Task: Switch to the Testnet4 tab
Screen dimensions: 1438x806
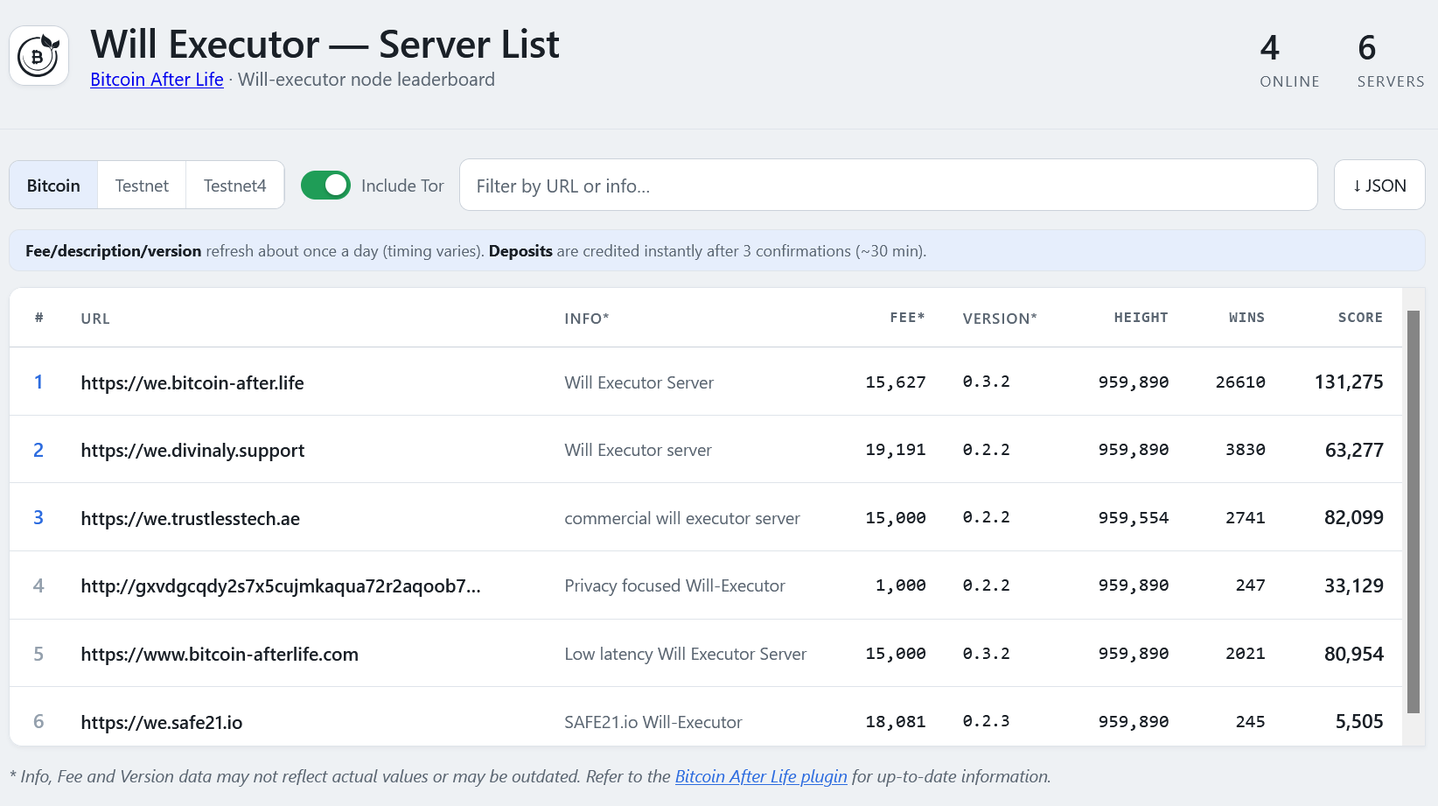Action: pos(234,186)
